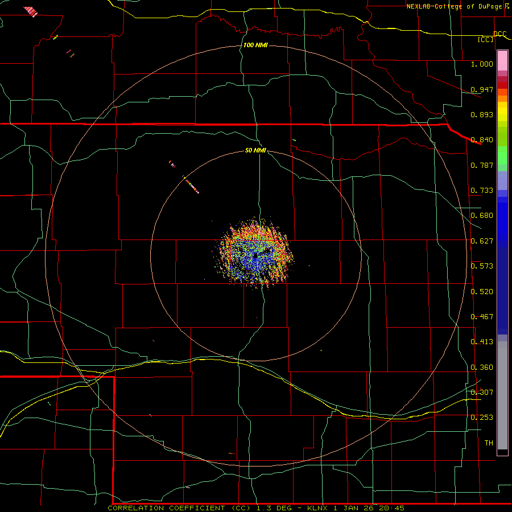This screenshot has width=512, height=512.
Task: Click the 0.253 color scale value
Action: pyautogui.click(x=482, y=418)
